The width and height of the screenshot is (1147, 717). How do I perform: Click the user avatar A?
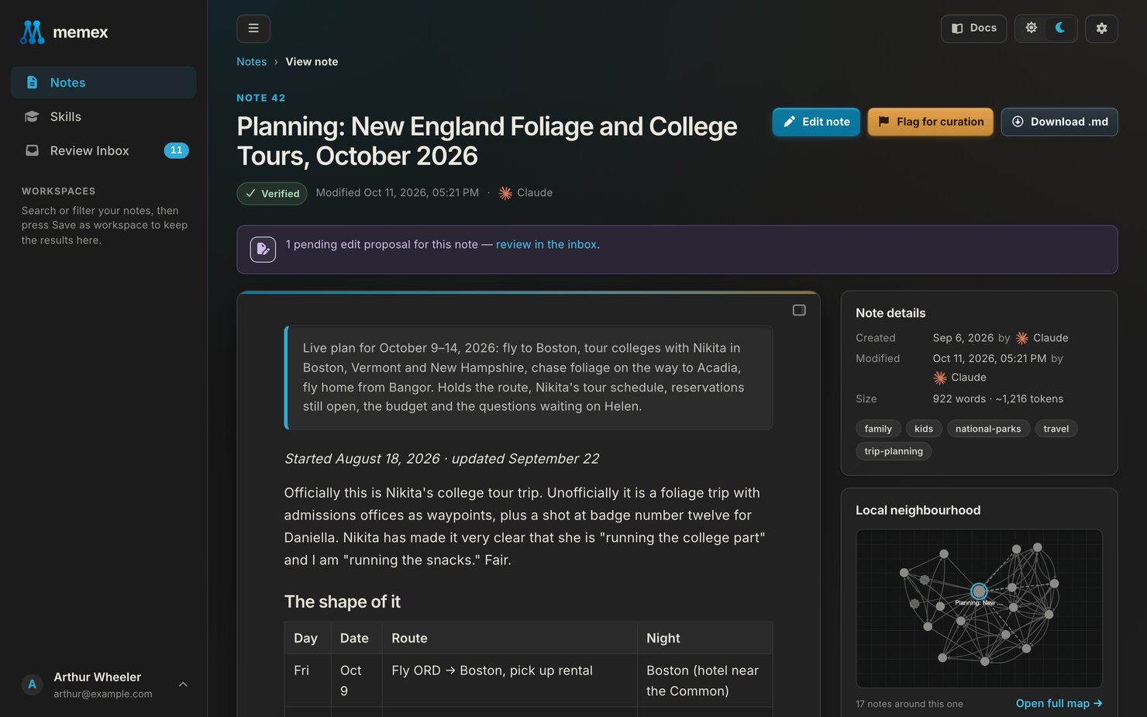(32, 684)
